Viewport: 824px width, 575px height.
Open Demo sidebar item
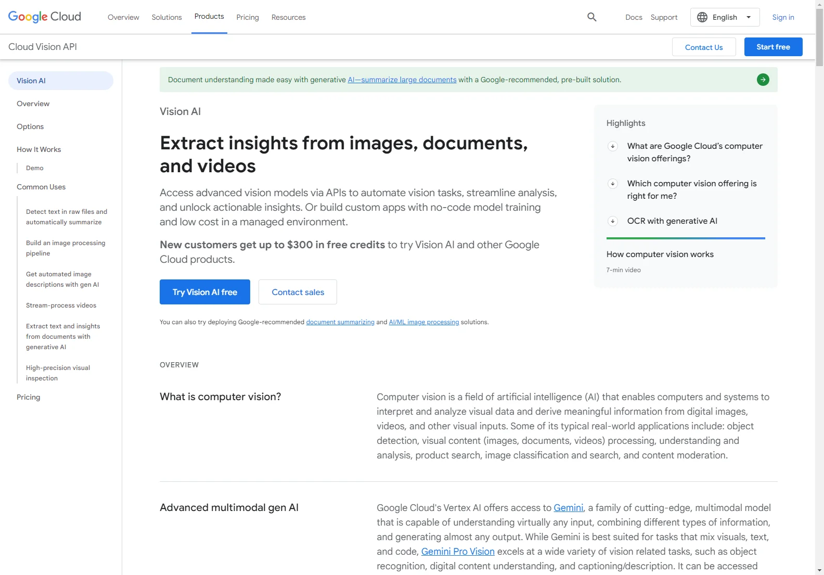35,168
